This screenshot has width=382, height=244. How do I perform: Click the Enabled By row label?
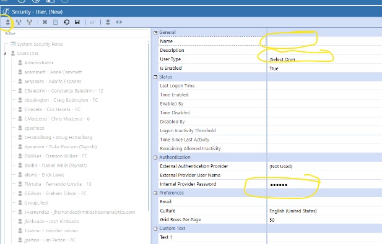(171, 104)
